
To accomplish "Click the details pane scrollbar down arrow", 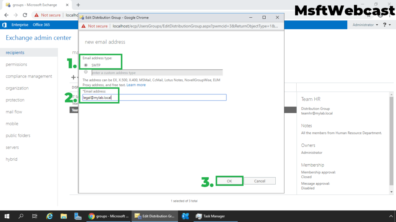I will (391, 192).
